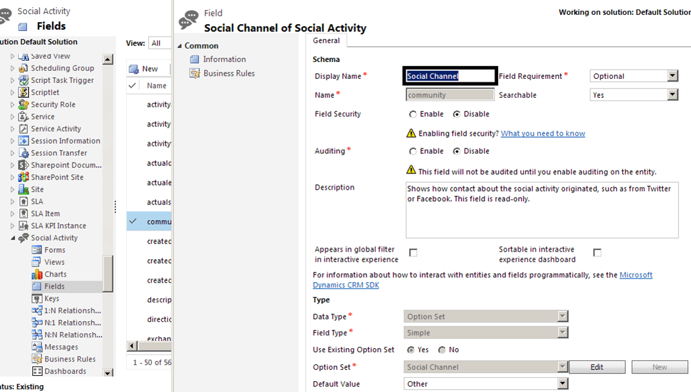Expand the Service tree node

tap(12, 117)
